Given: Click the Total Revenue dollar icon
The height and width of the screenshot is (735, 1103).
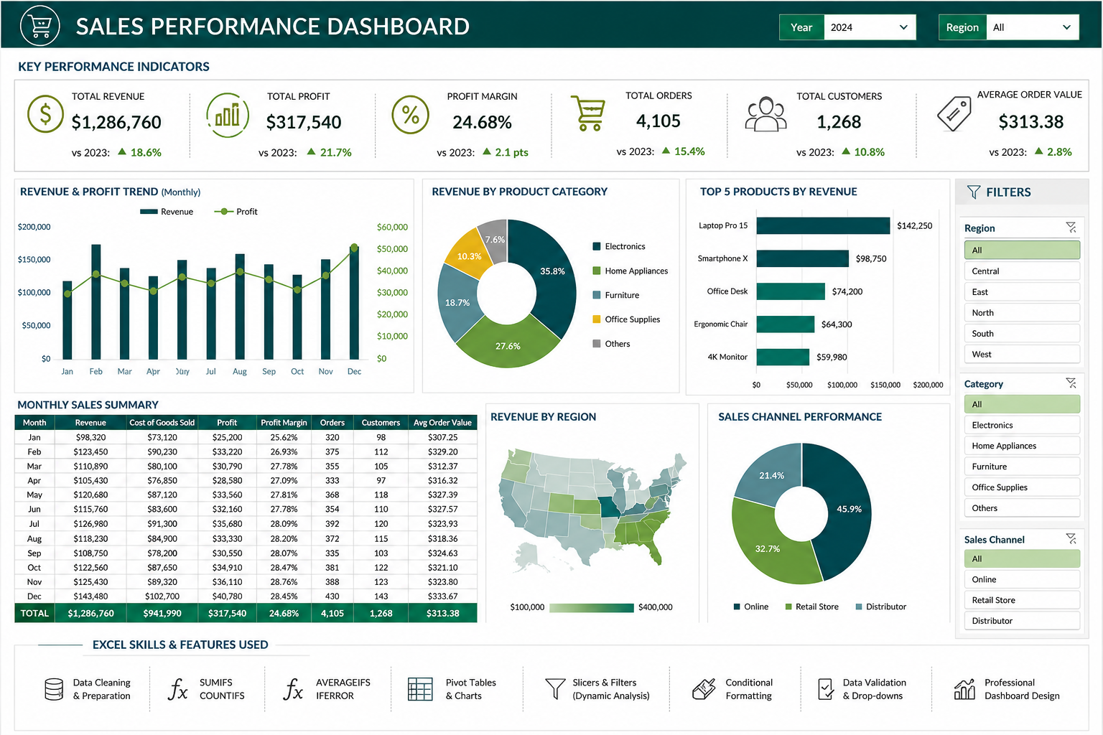Looking at the screenshot, I should point(45,114).
